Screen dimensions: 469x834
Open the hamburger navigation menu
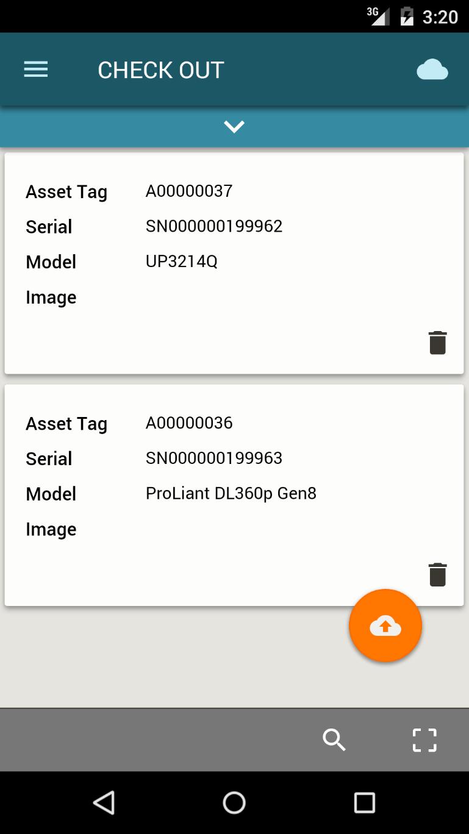coord(36,70)
